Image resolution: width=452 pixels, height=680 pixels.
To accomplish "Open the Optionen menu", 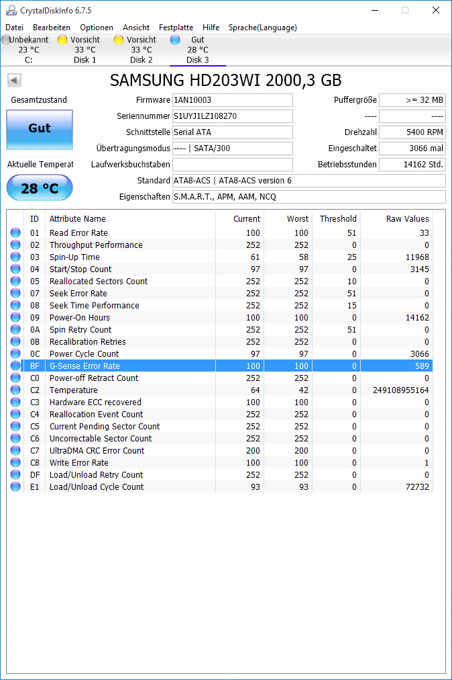I will [97, 28].
